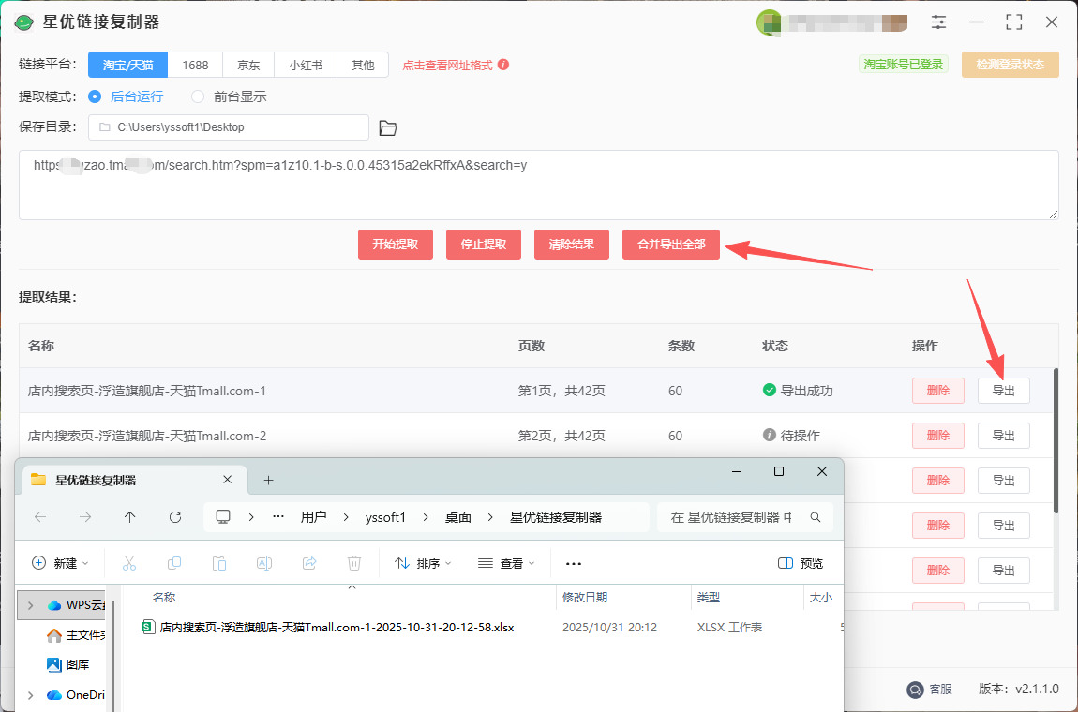Click the save directory path field
Screen dimensions: 1078x712
coord(228,127)
